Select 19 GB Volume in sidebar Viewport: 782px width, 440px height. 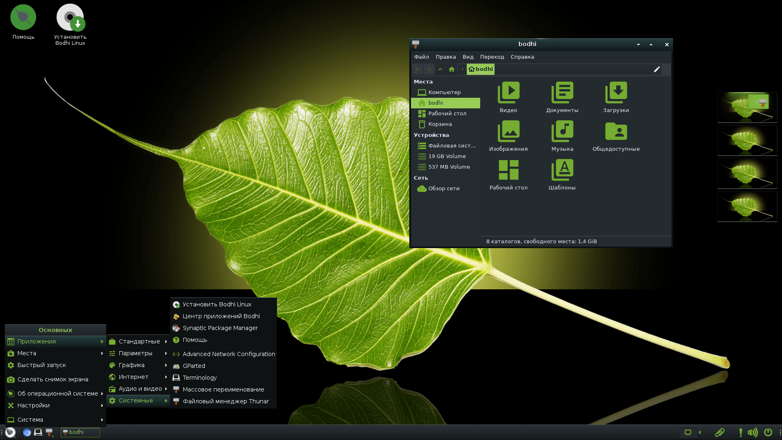446,156
